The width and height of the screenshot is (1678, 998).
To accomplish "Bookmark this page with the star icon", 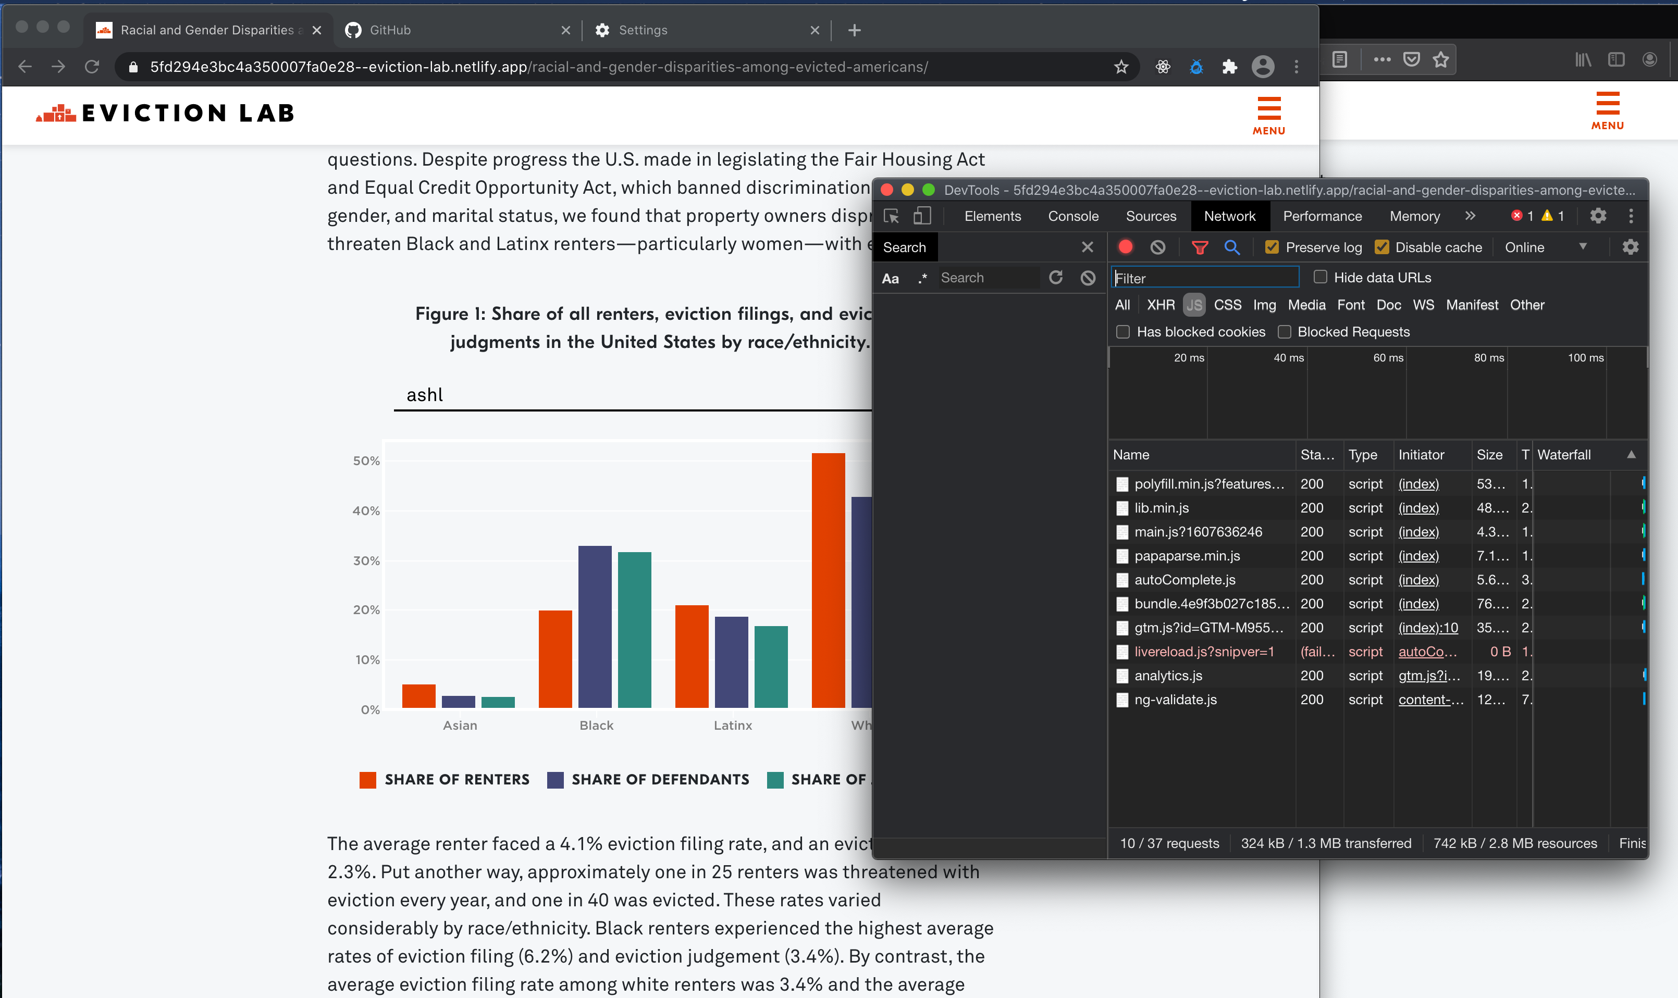I will click(x=1121, y=67).
